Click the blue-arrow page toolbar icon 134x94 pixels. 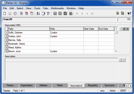tap(21, 14)
